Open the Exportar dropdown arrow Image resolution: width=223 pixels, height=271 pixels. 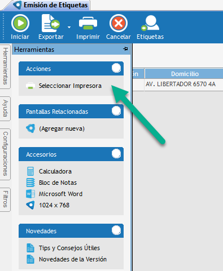point(69,27)
